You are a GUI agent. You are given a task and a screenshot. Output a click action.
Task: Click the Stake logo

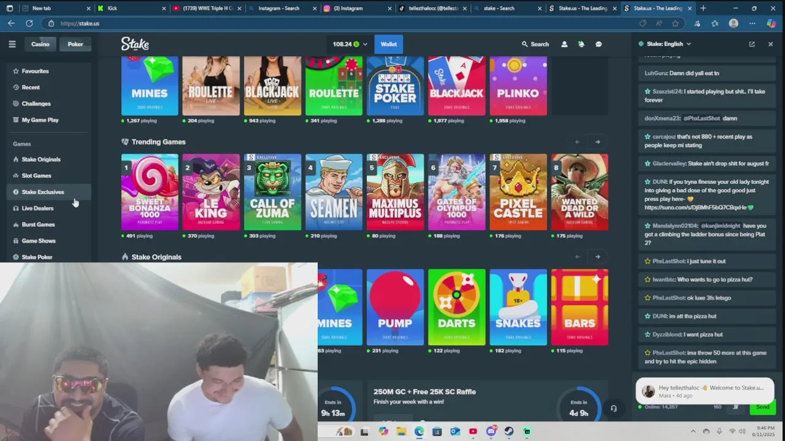[x=135, y=44]
